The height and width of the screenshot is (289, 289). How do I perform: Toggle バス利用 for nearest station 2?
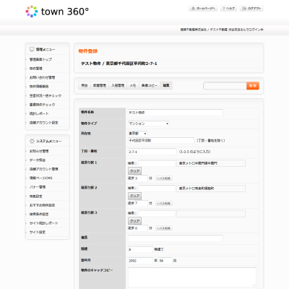tap(164, 203)
